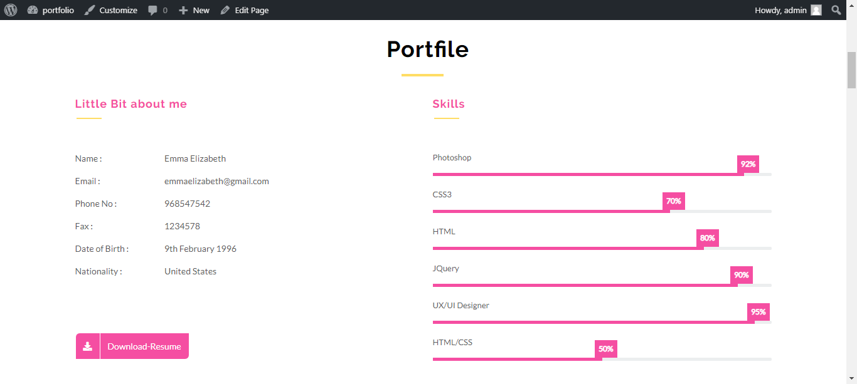This screenshot has height=384, width=857.
Task: Click the emmaelizabeth@gmail.com email text
Action: pos(216,181)
